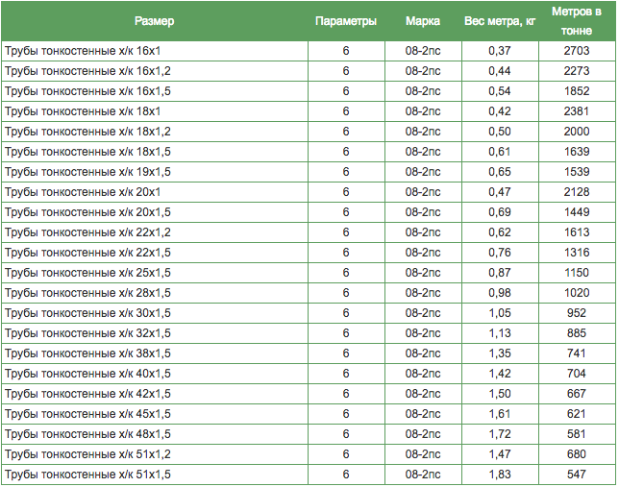Select row Трубы тонкостенные х/к 16х1,5
The height and width of the screenshot is (487, 619).
point(309,91)
